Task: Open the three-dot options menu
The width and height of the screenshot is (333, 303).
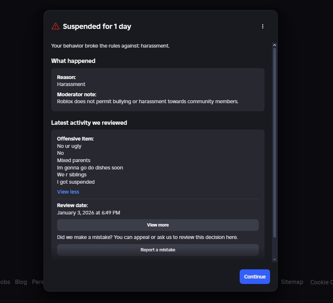Action: [263, 26]
